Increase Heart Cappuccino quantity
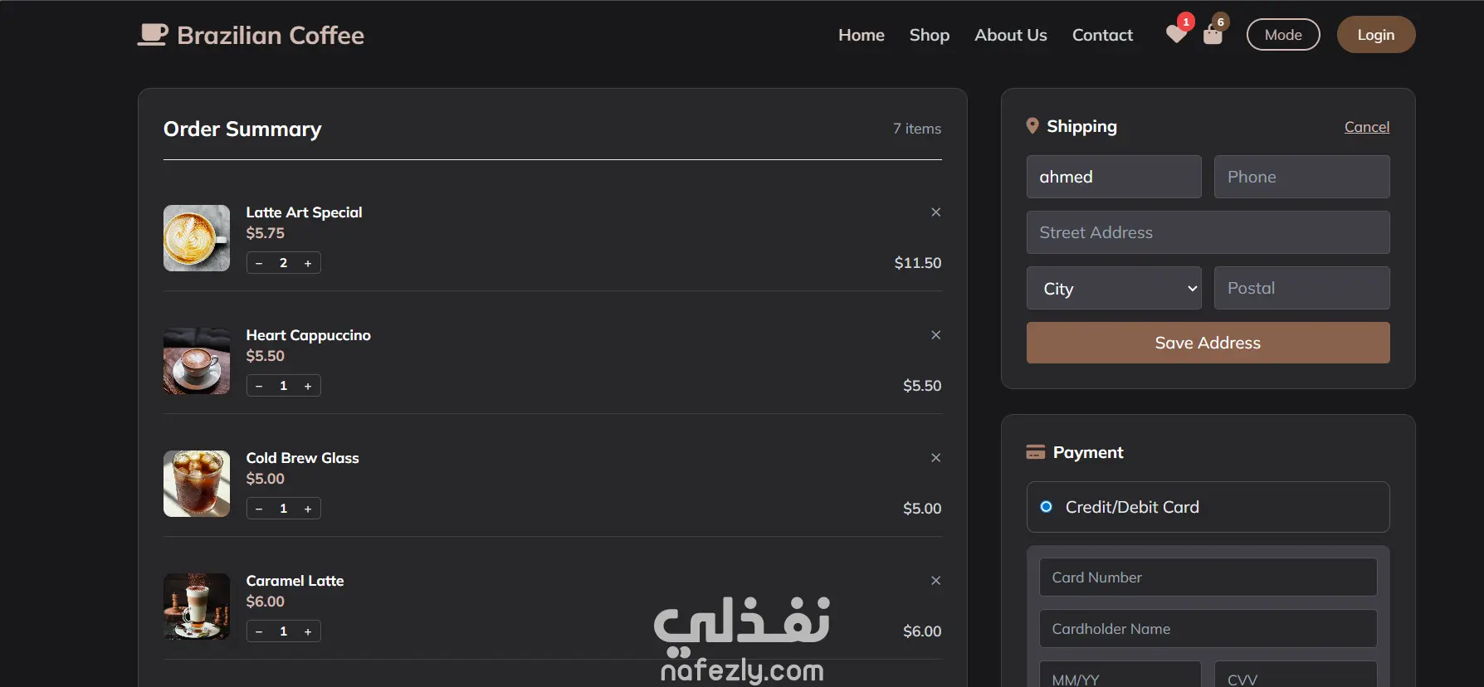The image size is (1484, 687). pyautogui.click(x=308, y=386)
